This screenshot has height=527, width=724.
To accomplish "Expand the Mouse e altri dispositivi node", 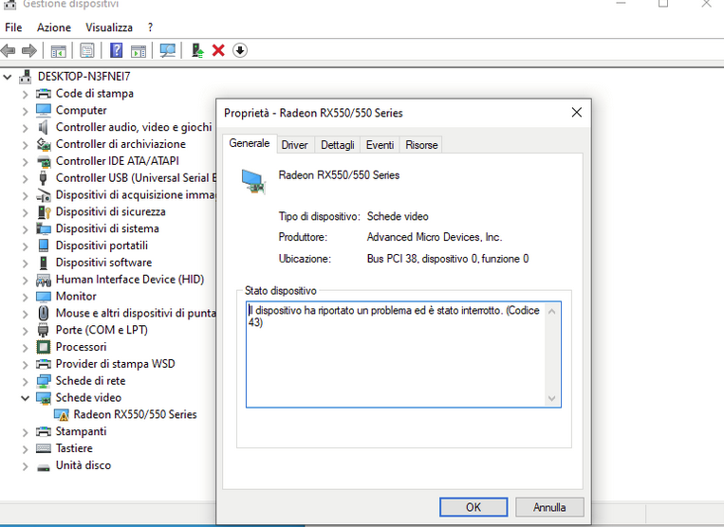I will point(25,314).
